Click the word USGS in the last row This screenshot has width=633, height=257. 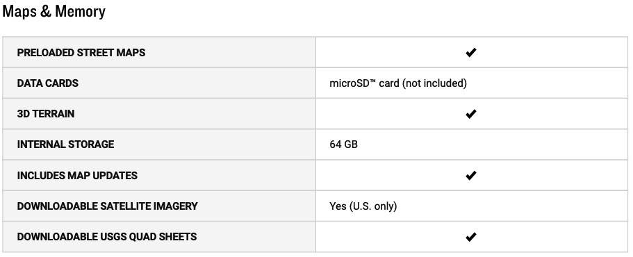[x=117, y=237]
